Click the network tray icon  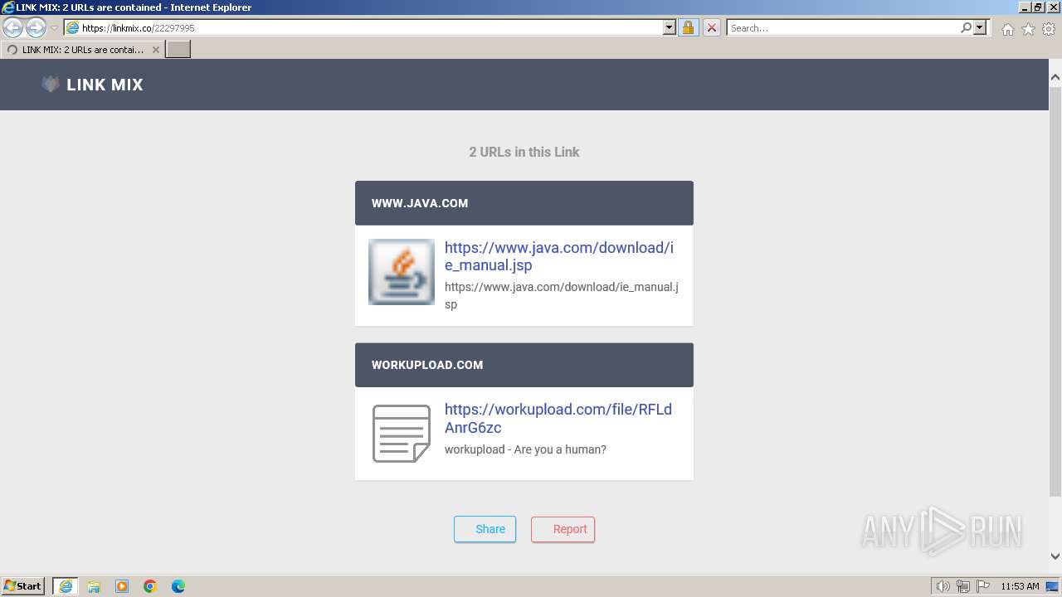coord(963,586)
